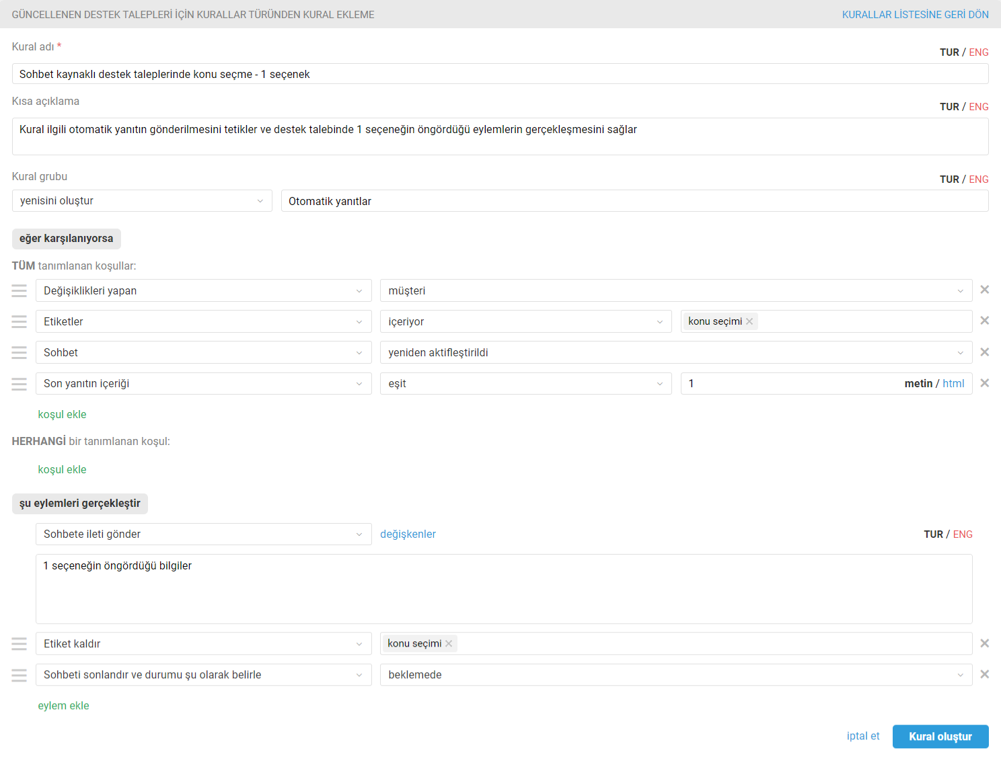
Task: Focus the Kural adı input field
Action: pyautogui.click(x=500, y=74)
